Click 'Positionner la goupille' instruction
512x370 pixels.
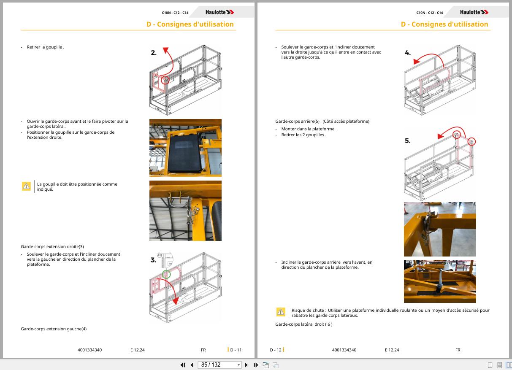[70, 135]
